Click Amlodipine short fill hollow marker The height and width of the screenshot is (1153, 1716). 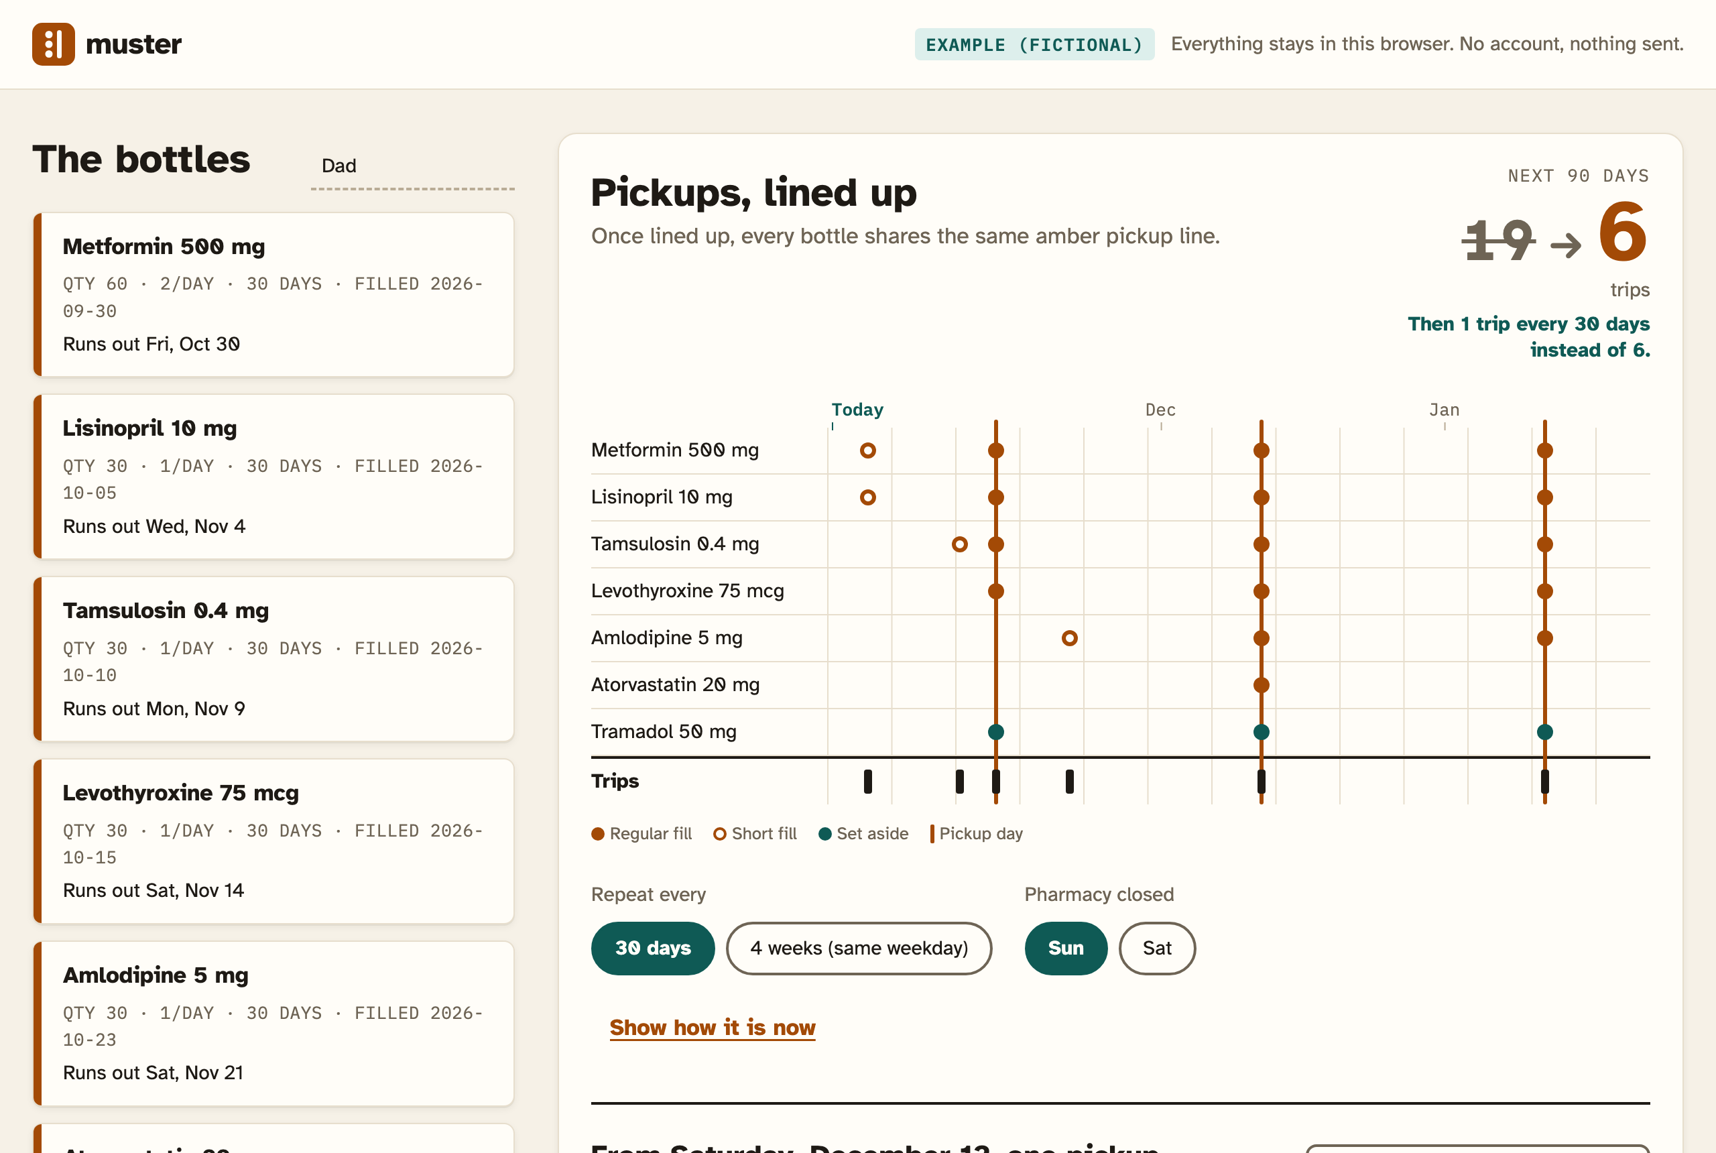[1070, 638]
